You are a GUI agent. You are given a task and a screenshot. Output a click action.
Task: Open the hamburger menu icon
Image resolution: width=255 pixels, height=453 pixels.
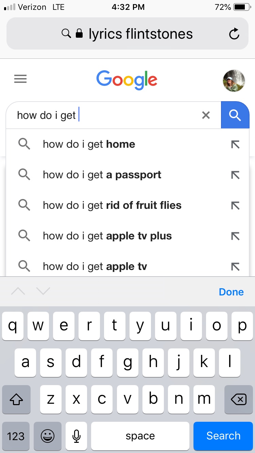coord(20,79)
